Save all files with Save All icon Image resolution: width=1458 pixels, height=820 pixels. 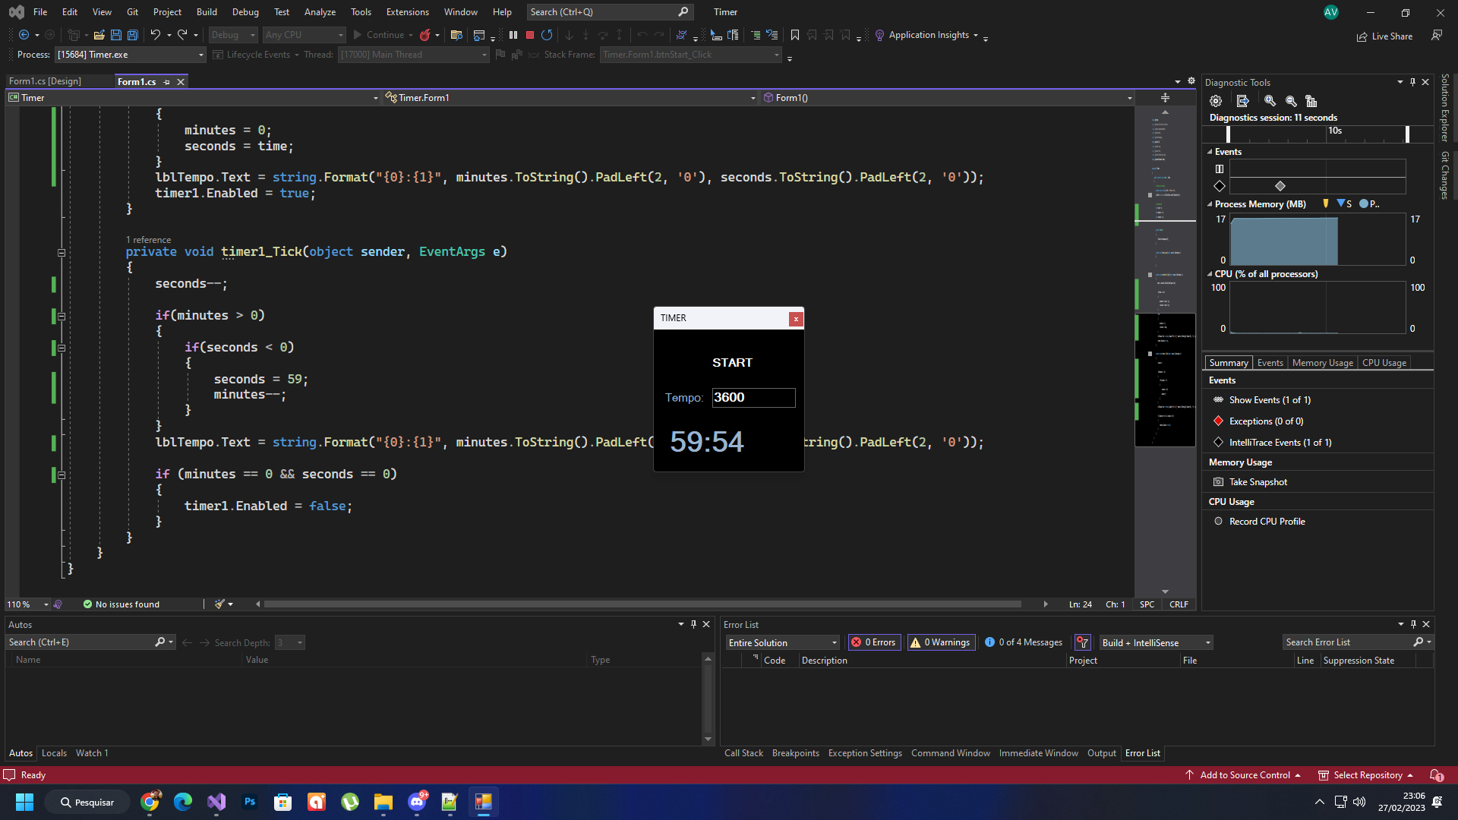(132, 35)
